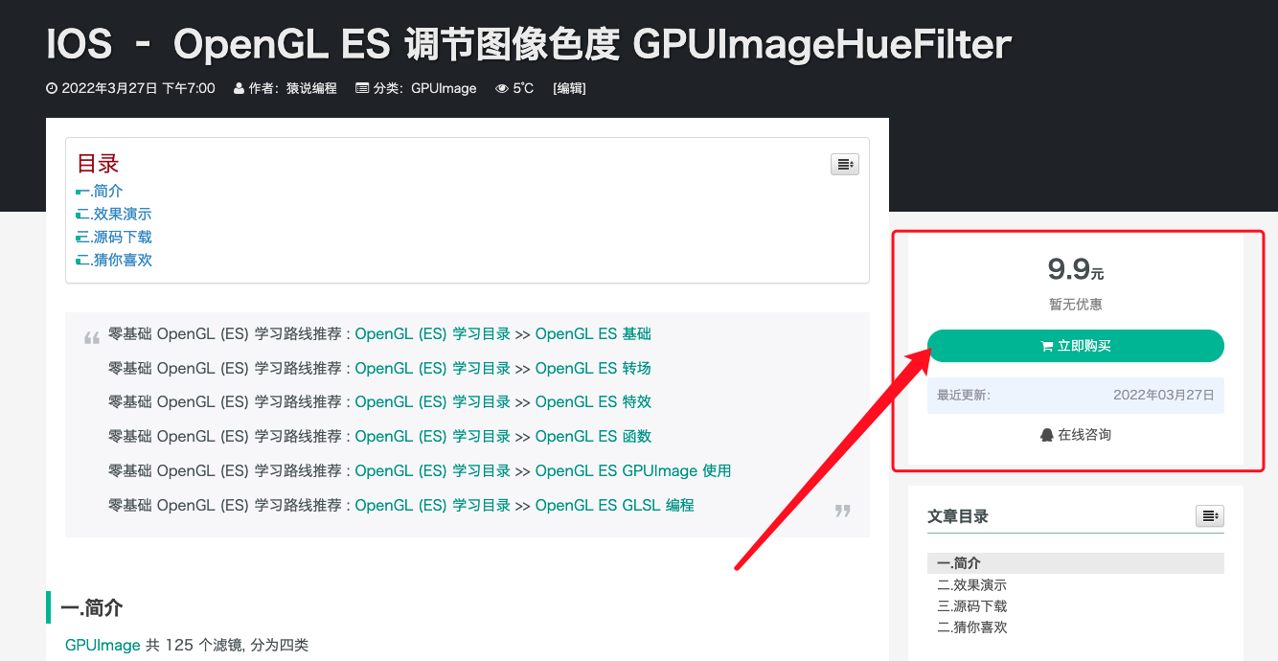Screen dimensions: 1278x661
Task: Open the OpenGL ES 基础 link
Action: (x=593, y=333)
